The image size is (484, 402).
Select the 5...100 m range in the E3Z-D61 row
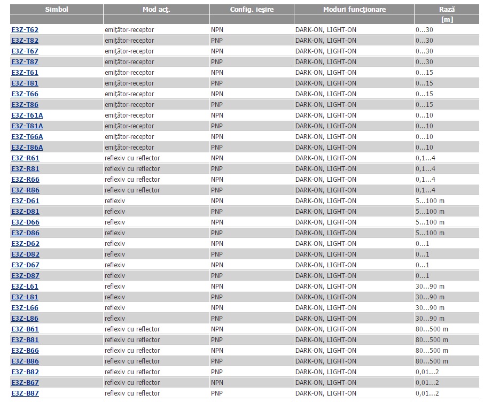[430, 201]
